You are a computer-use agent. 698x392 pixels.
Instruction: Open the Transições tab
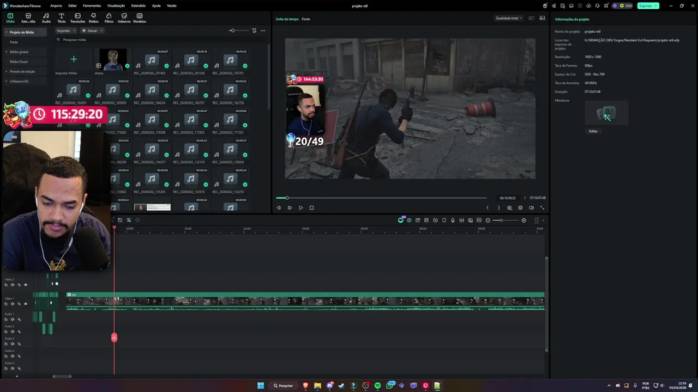click(x=77, y=18)
